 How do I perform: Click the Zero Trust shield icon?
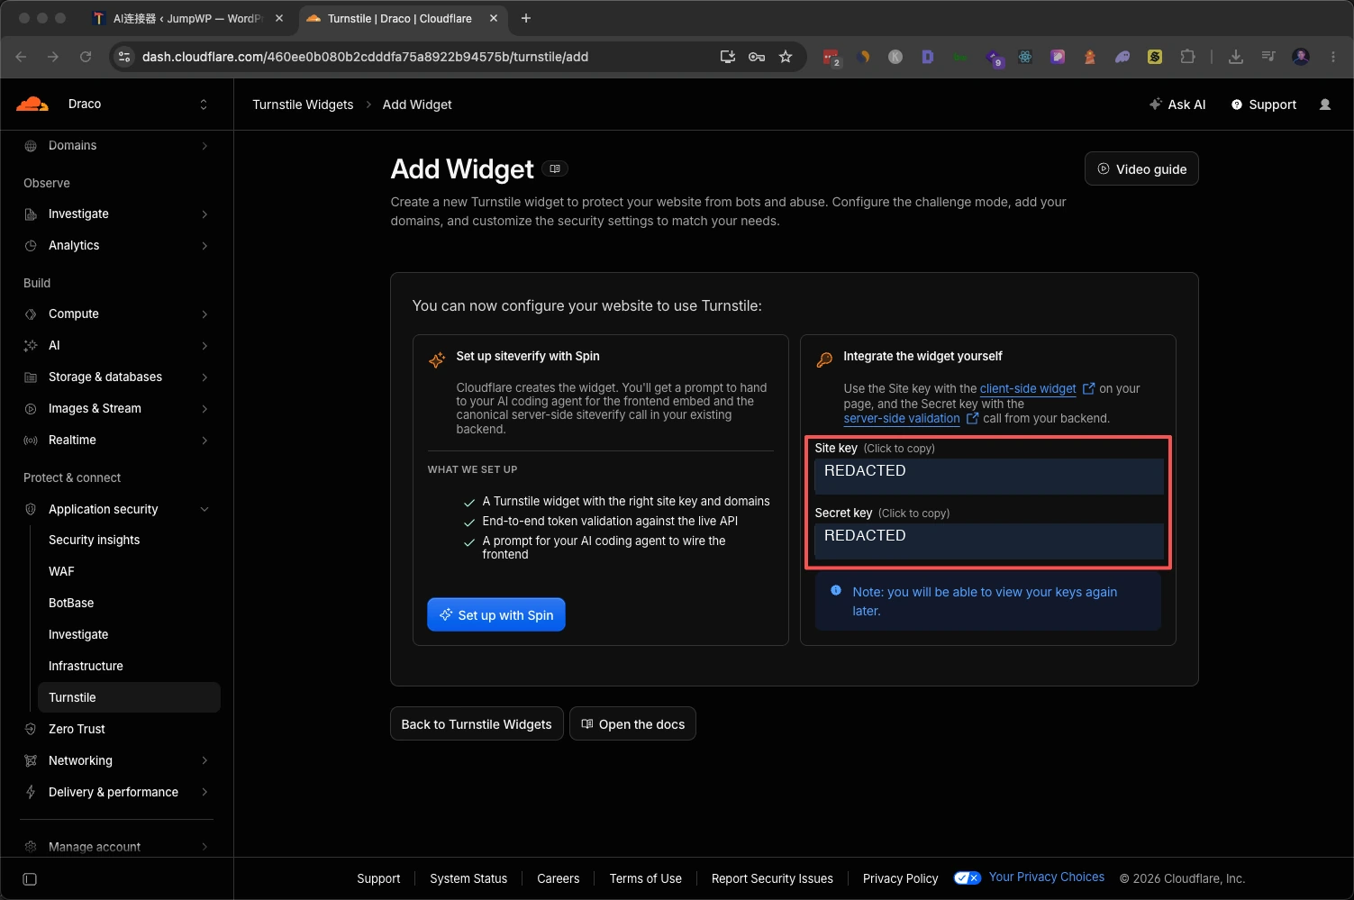(x=31, y=729)
